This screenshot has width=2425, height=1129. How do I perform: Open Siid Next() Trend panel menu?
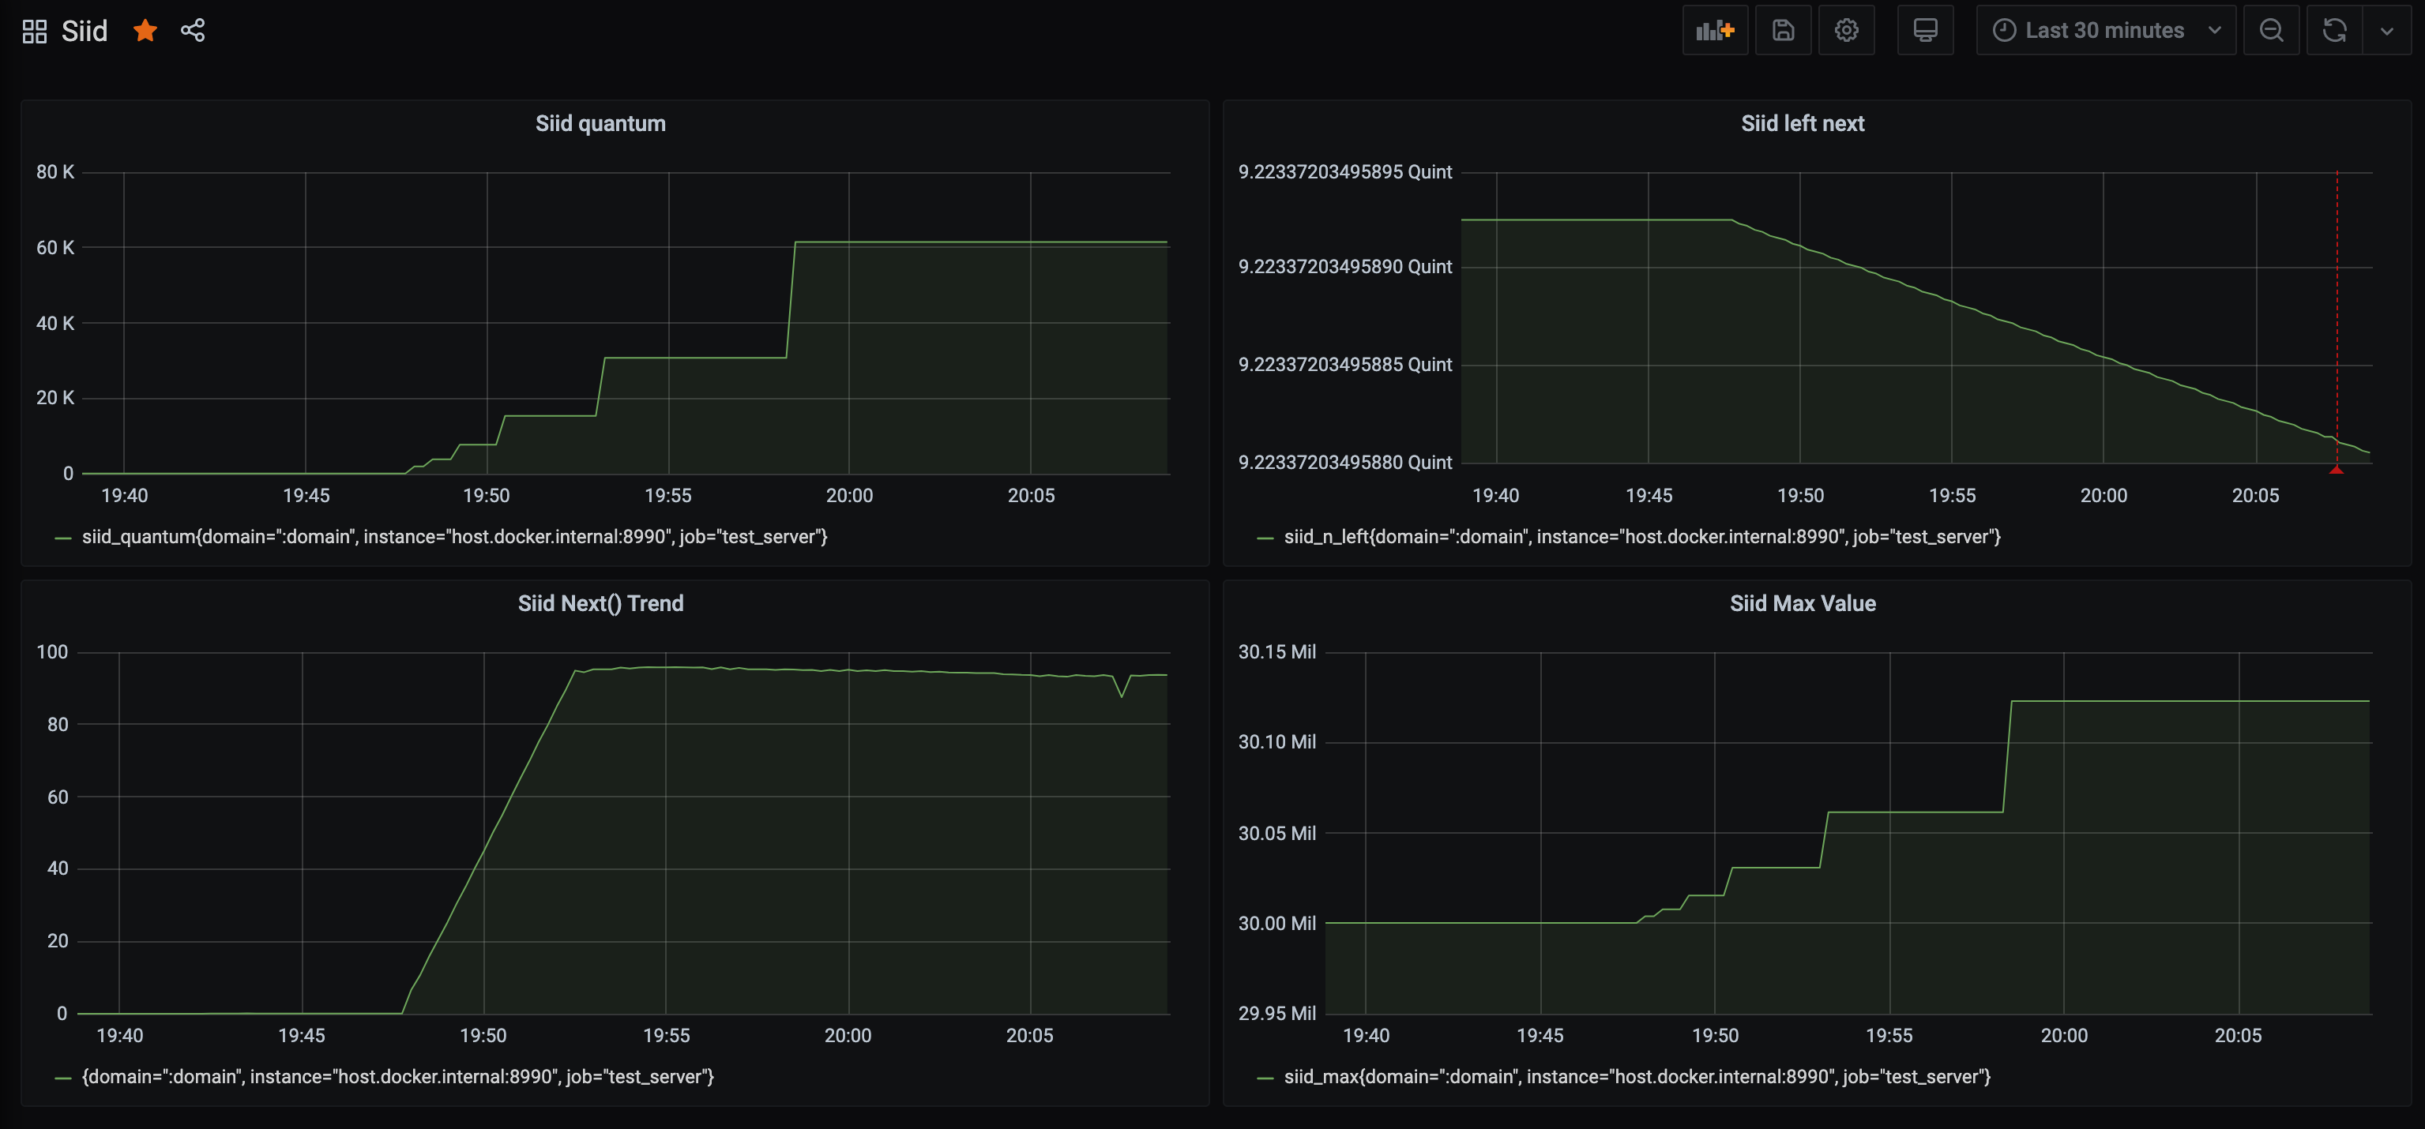tap(600, 603)
